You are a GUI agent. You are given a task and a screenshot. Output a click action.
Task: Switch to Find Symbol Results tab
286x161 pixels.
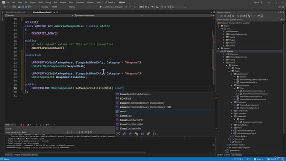point(29,155)
